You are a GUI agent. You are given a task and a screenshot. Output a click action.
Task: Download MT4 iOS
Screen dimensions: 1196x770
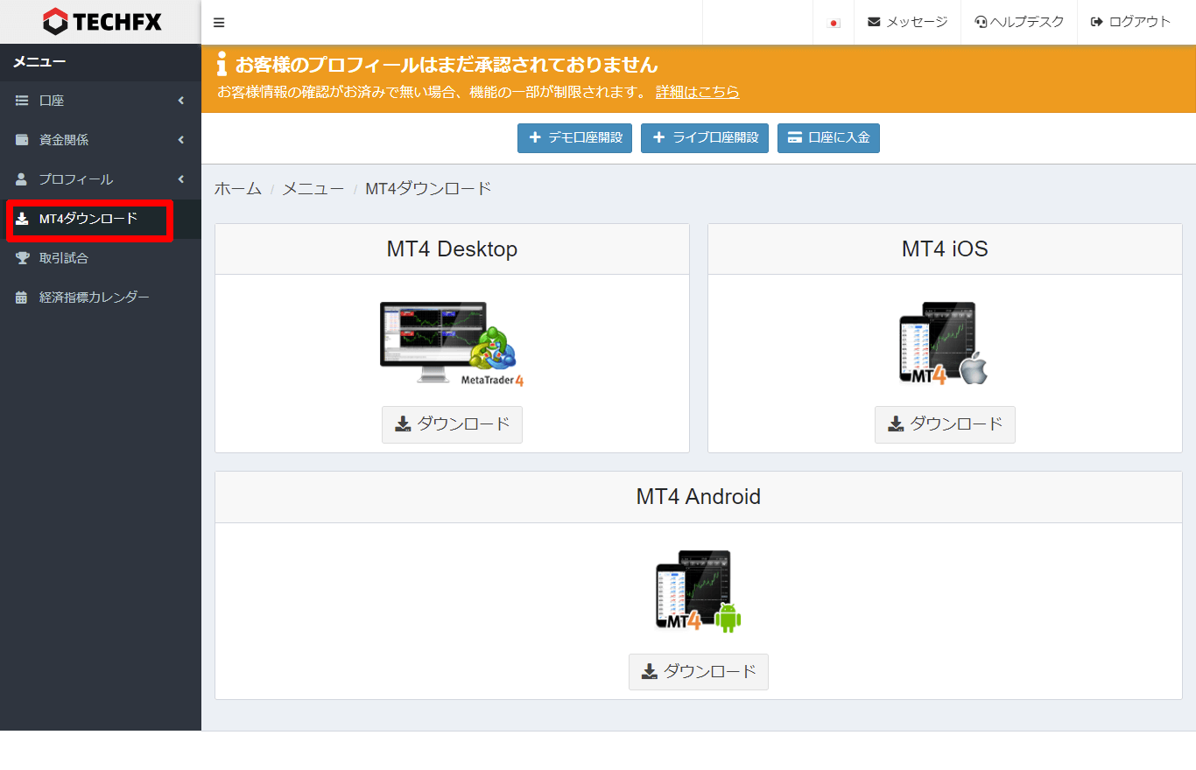coord(945,424)
